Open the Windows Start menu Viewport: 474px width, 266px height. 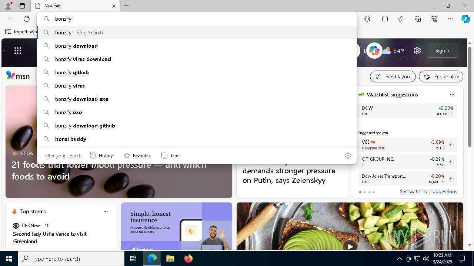click(9, 259)
